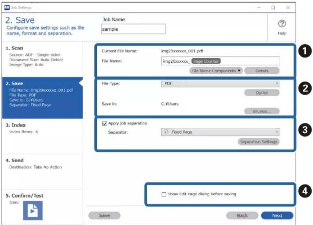Click Destination: Take No Action text
The height and width of the screenshot is (225, 313).
pyautogui.click(x=35, y=167)
